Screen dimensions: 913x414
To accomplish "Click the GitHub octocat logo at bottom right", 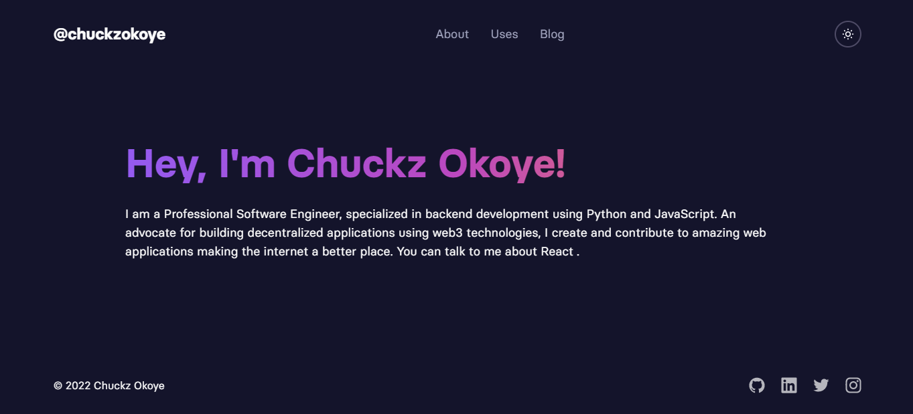I will click(756, 385).
